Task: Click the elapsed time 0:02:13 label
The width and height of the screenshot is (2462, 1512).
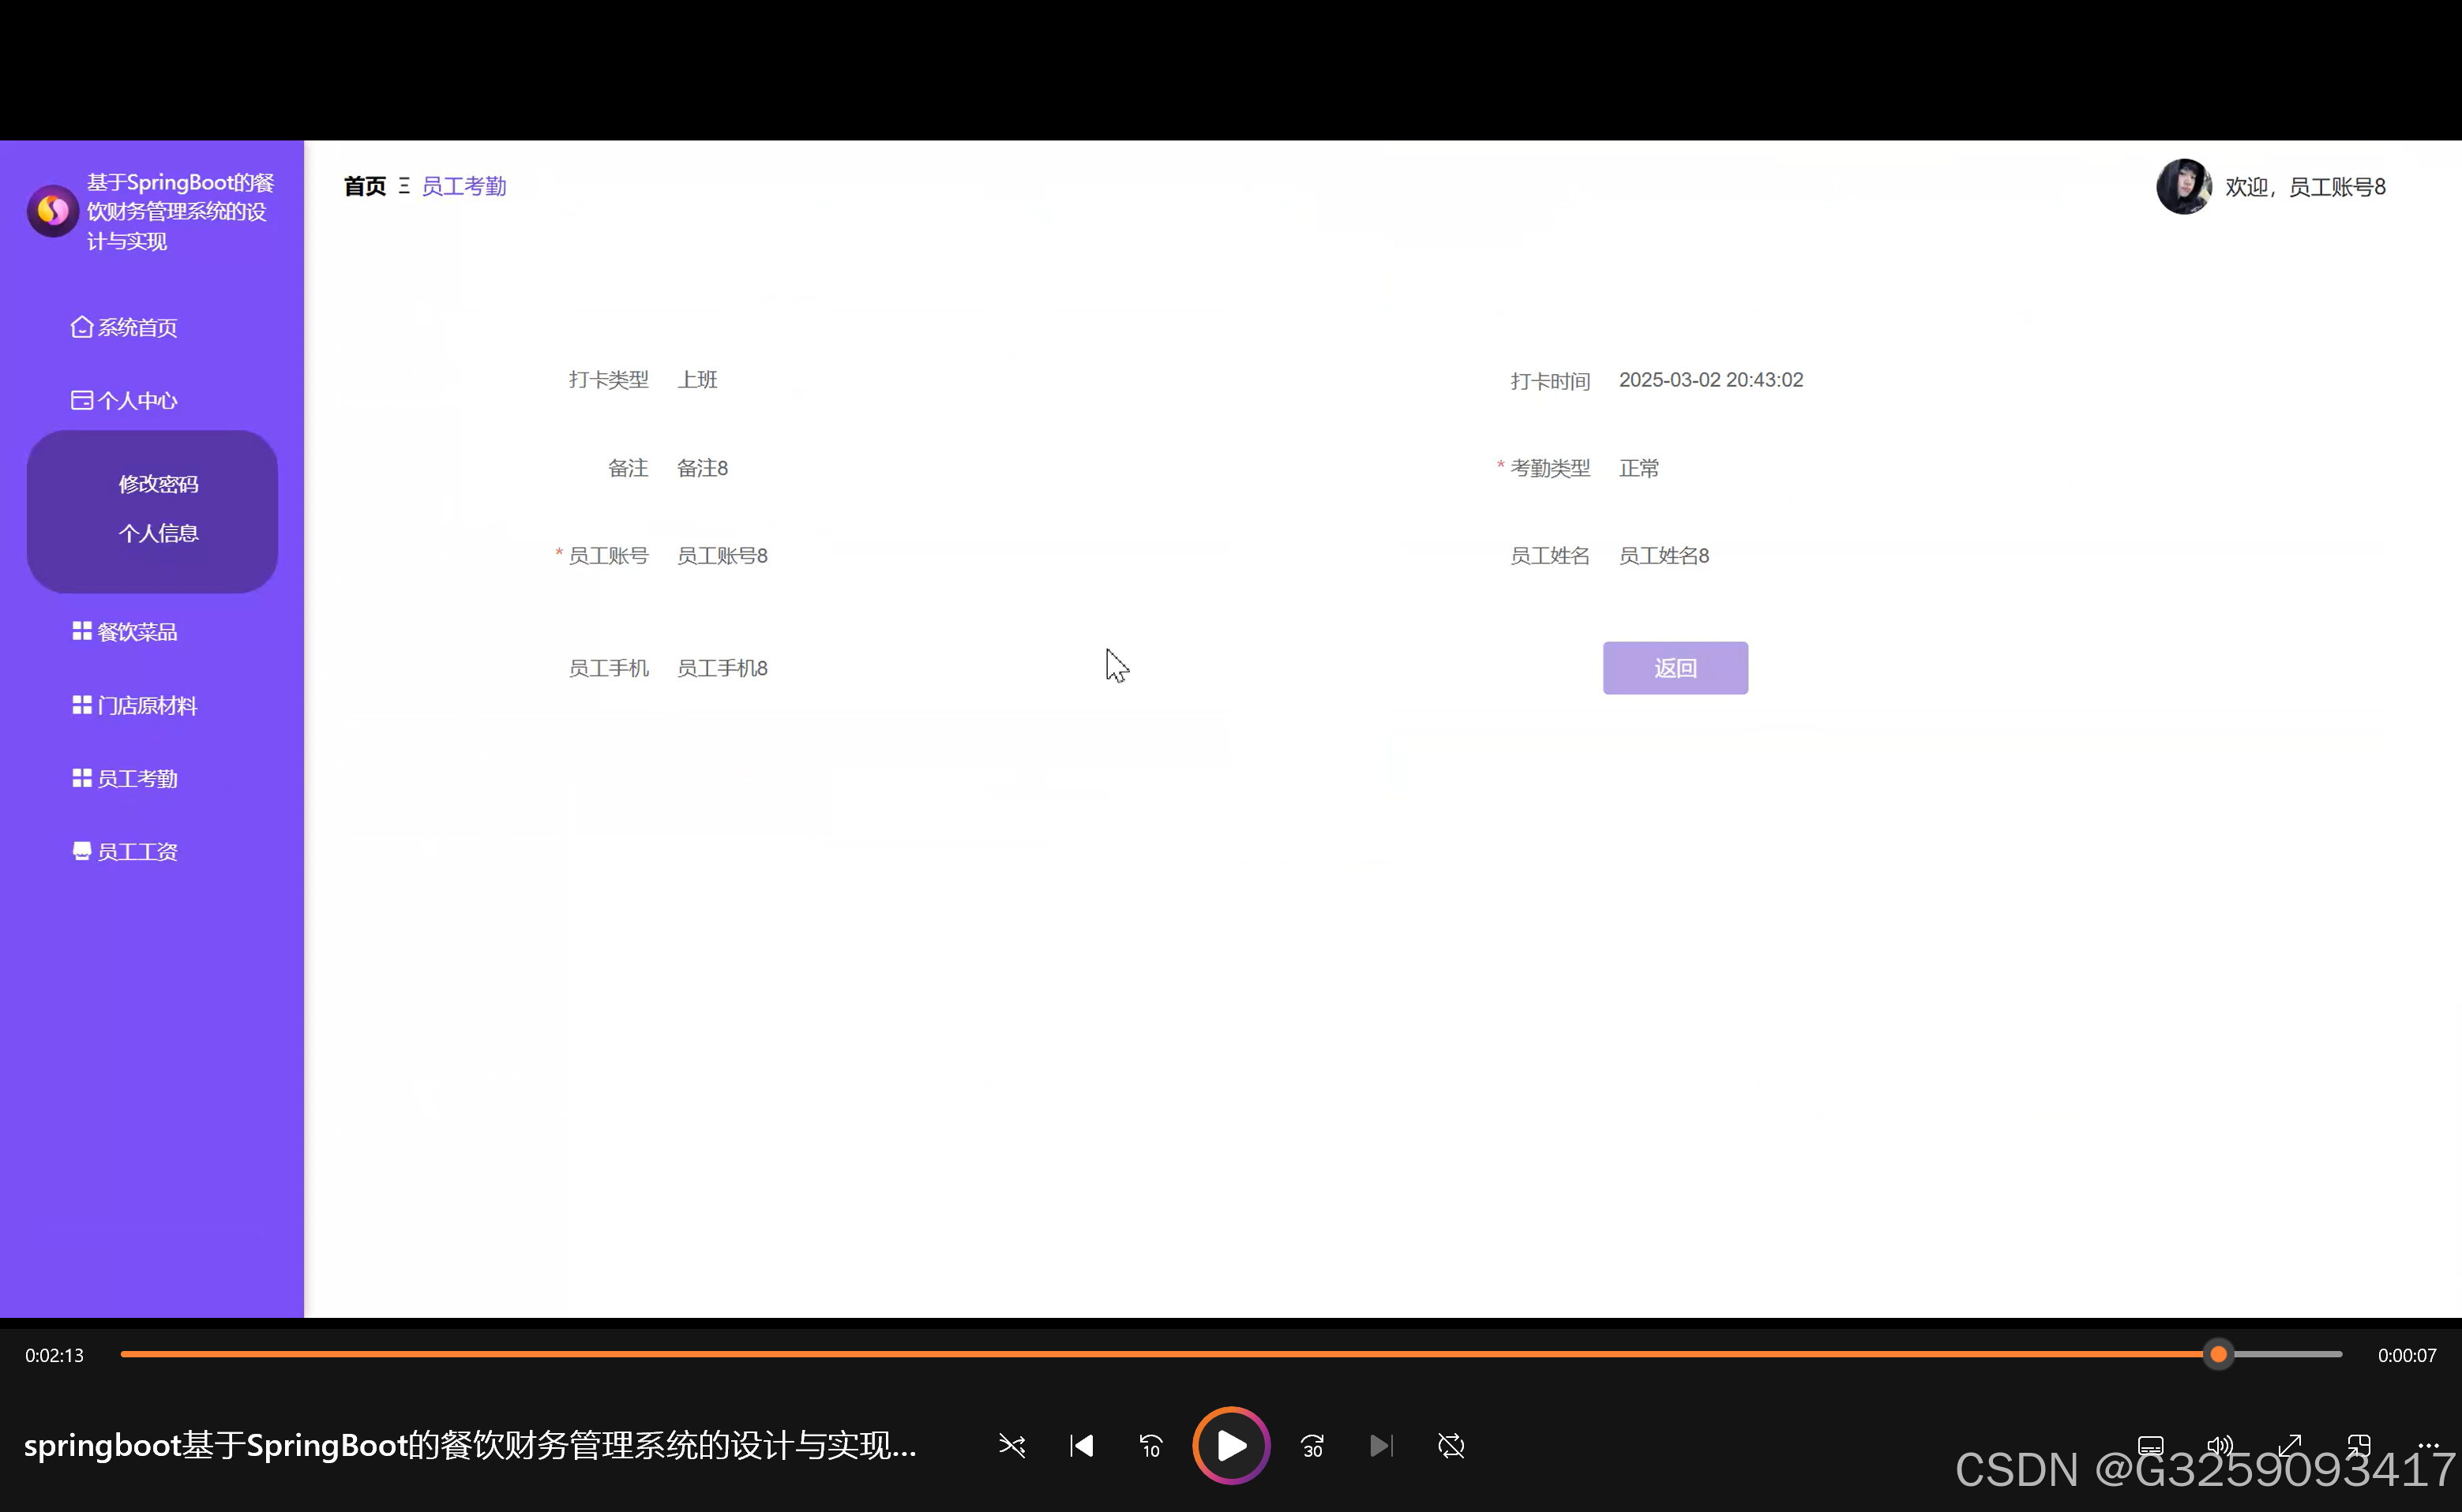Action: [x=54, y=1355]
